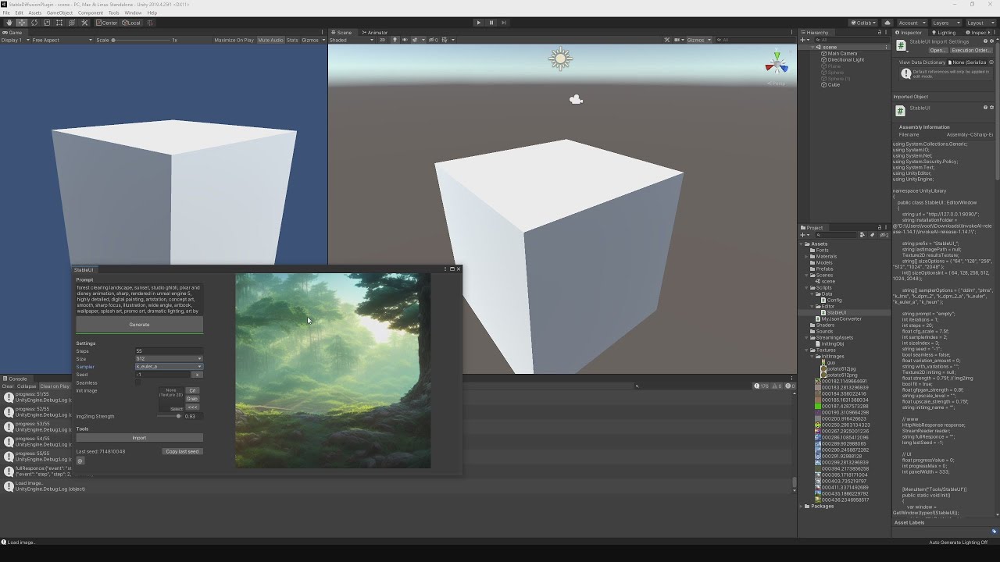Select the Transform tool in the toolbar
1000x562 pixels.
coord(71,23)
